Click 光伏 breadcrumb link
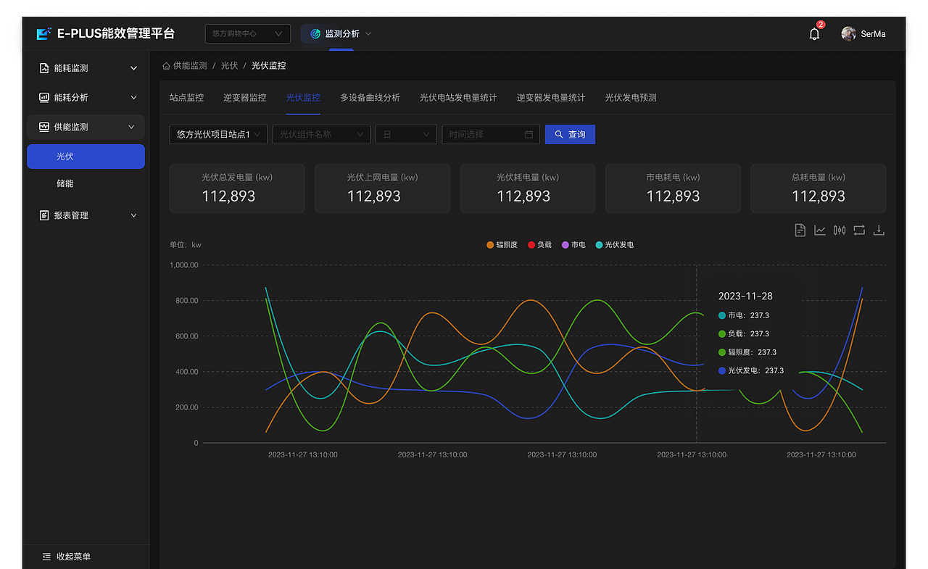Image resolution: width=928 pixels, height=569 pixels. click(229, 65)
